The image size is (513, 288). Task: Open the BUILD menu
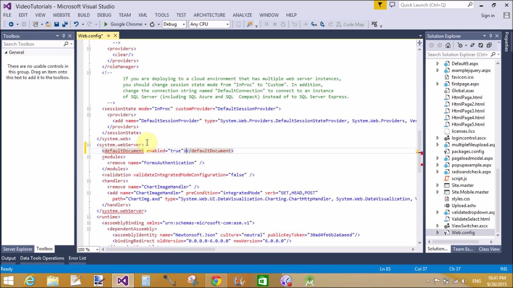[x=84, y=15]
